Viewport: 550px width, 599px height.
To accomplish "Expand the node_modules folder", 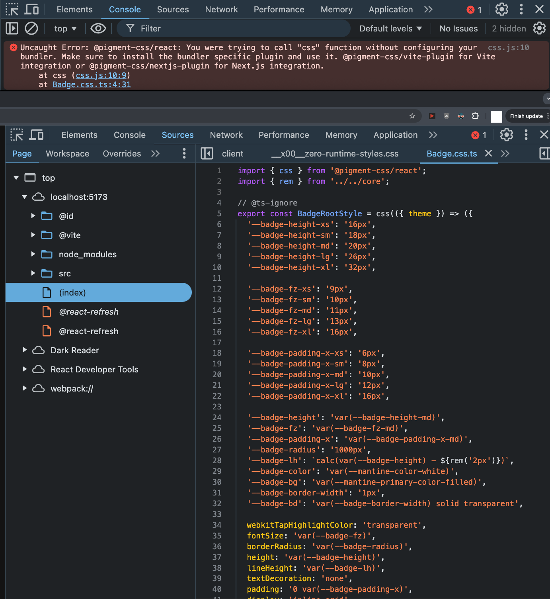I will point(33,254).
